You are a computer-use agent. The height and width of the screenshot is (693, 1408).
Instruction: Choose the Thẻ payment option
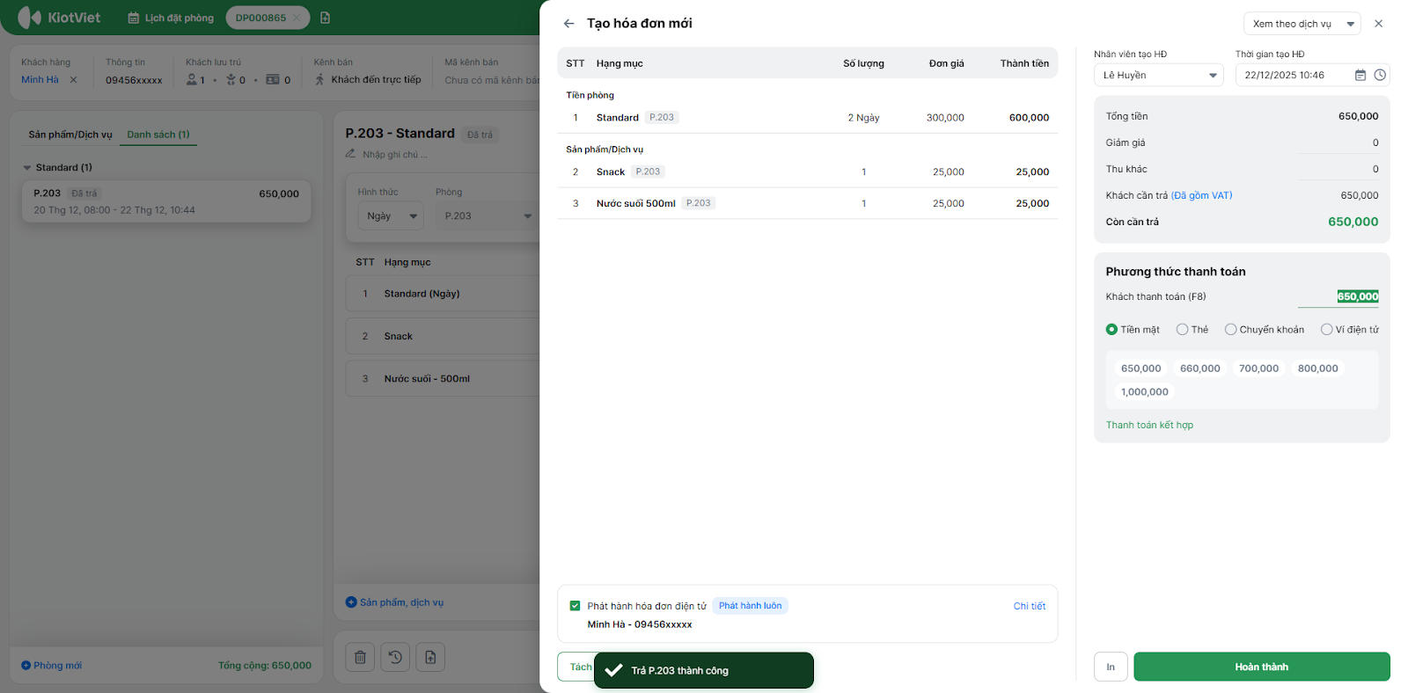pos(1182,330)
